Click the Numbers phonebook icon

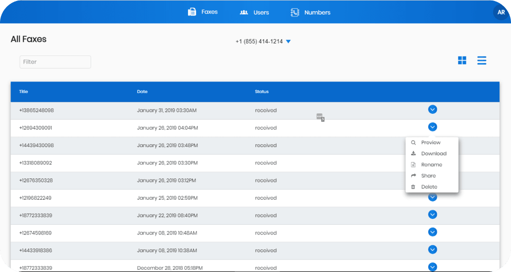pyautogui.click(x=295, y=13)
